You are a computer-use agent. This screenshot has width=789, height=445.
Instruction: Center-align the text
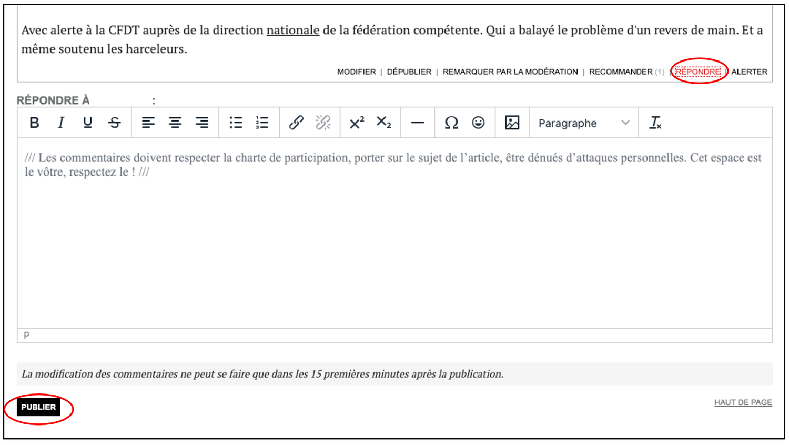pos(175,123)
